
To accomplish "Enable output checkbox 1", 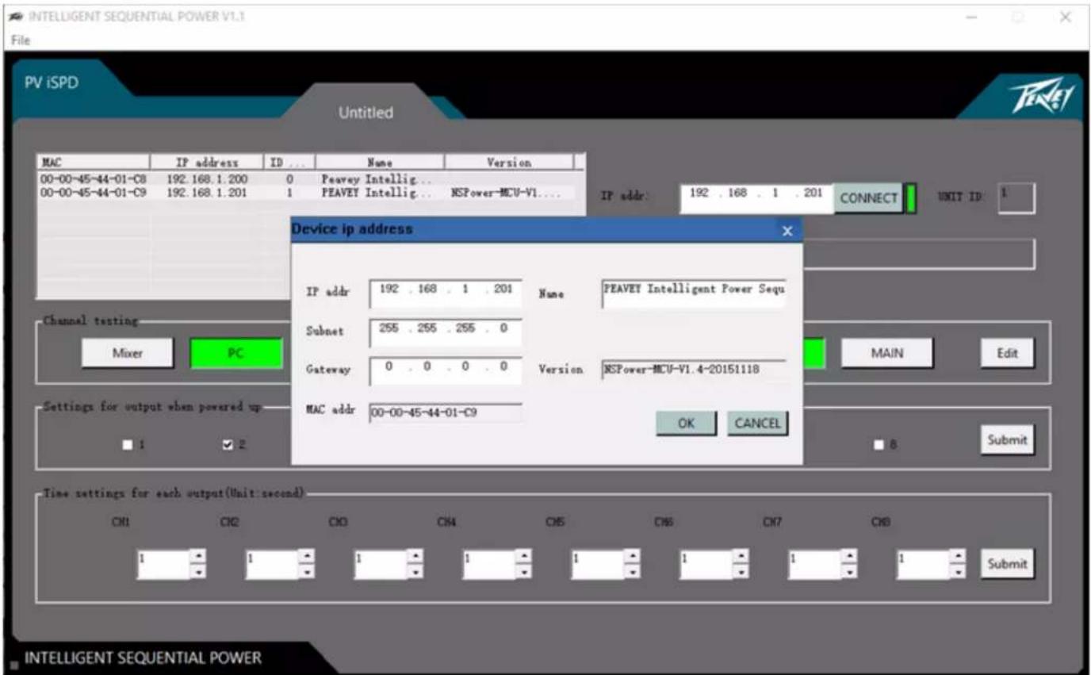I will pos(126,446).
